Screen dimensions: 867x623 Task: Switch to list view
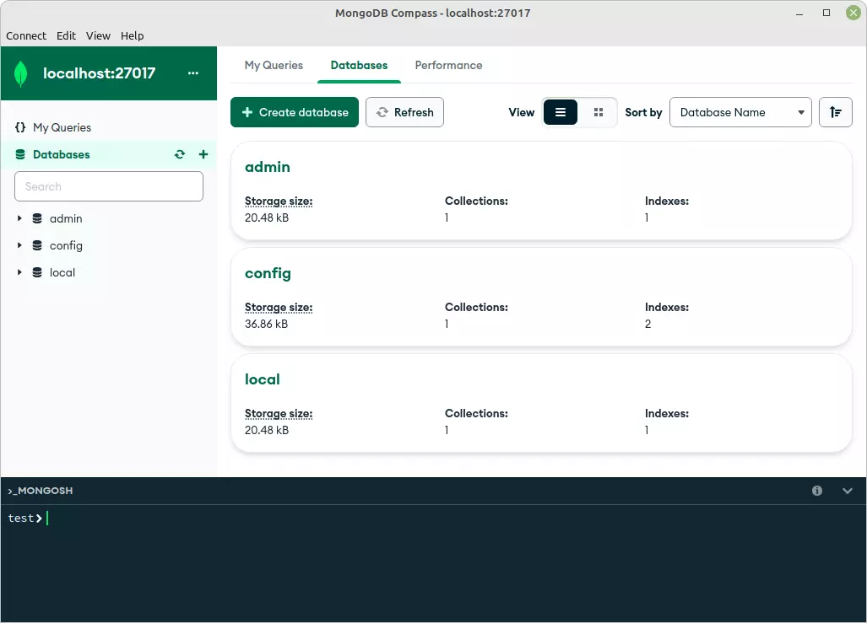pos(560,113)
